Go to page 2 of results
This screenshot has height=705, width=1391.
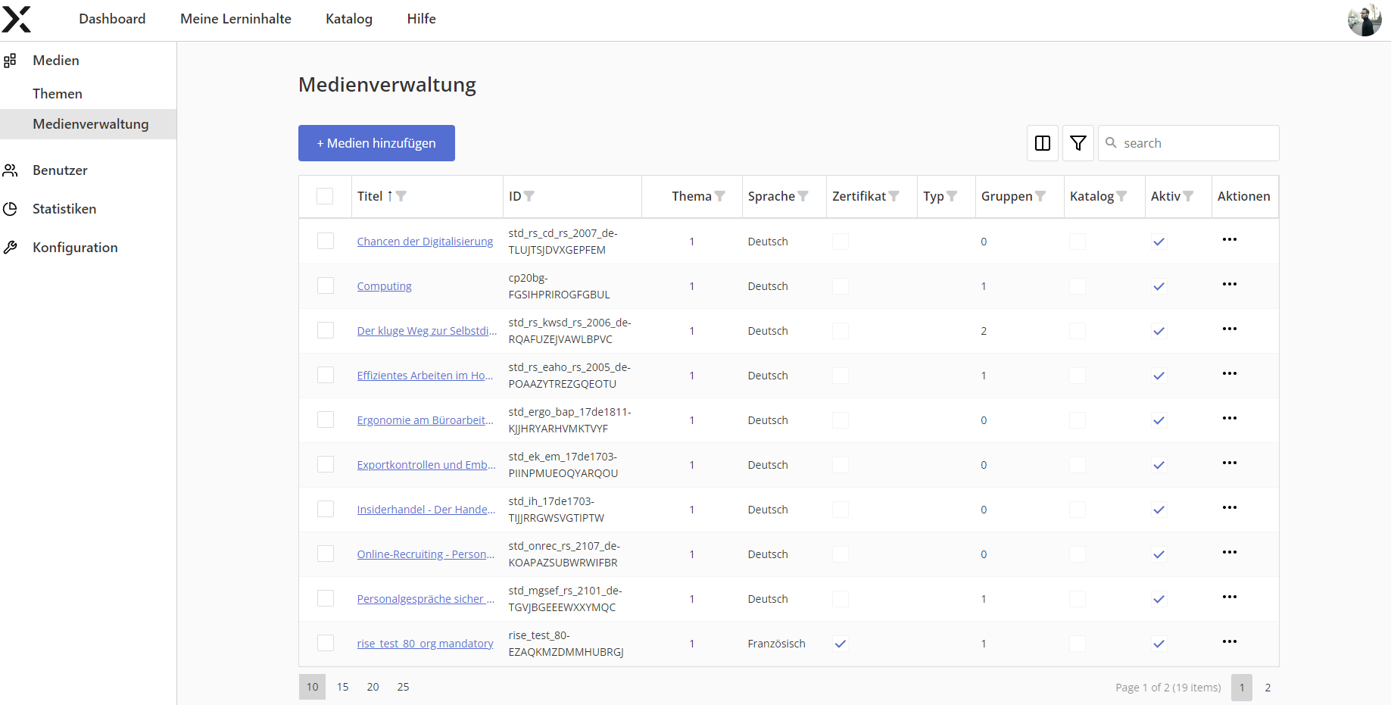(x=1268, y=688)
